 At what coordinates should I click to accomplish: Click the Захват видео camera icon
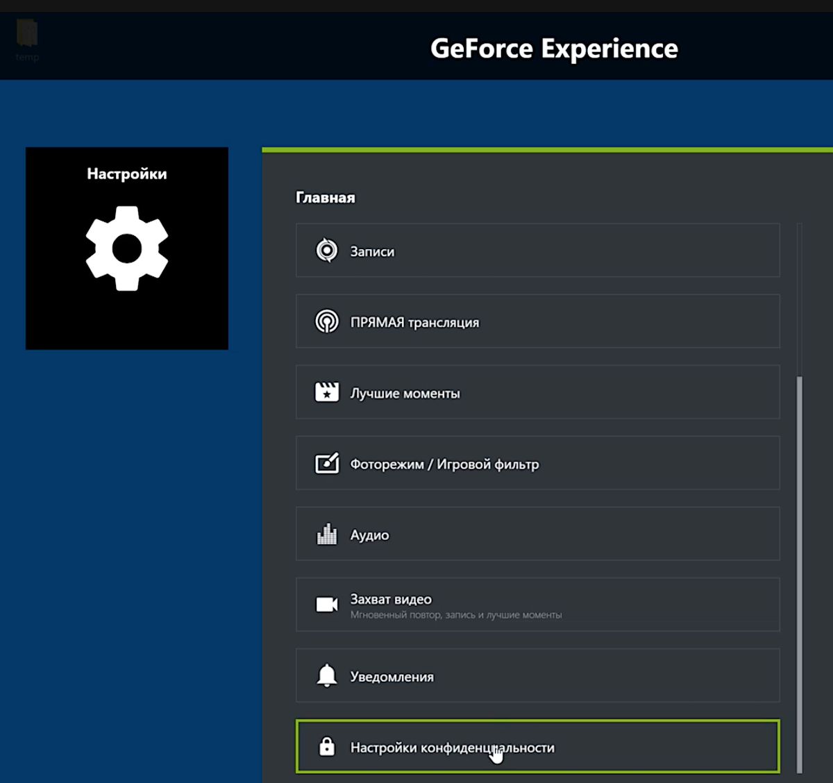(327, 605)
